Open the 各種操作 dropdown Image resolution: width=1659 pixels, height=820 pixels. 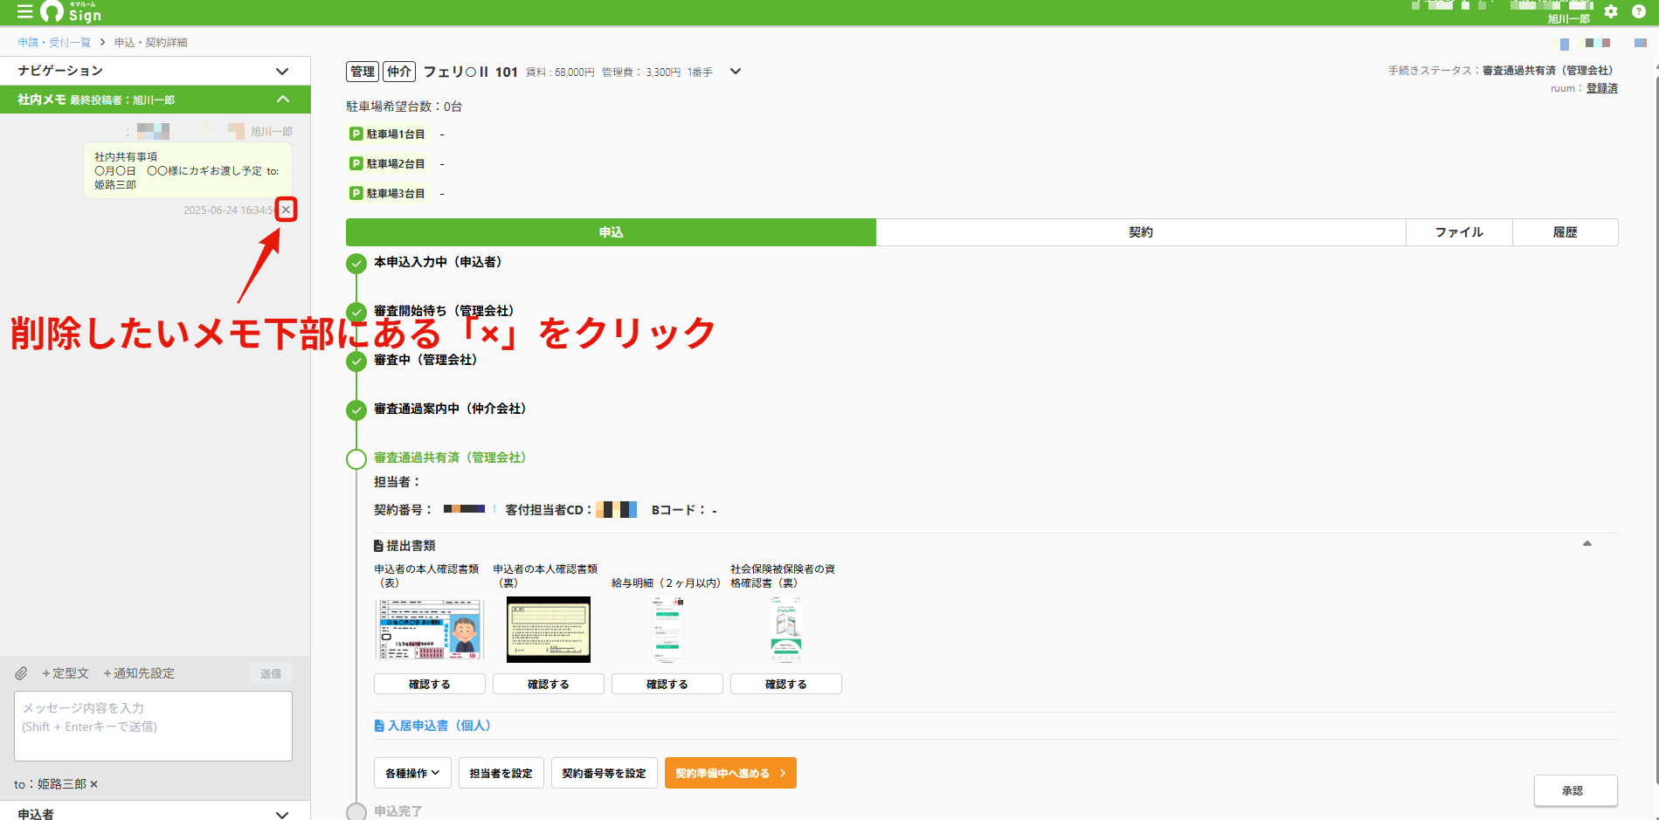pyautogui.click(x=412, y=773)
